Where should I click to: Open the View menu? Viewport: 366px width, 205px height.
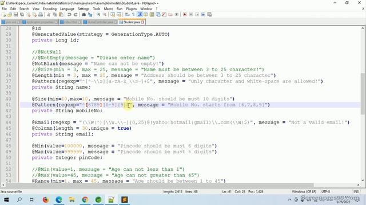point(35,9)
